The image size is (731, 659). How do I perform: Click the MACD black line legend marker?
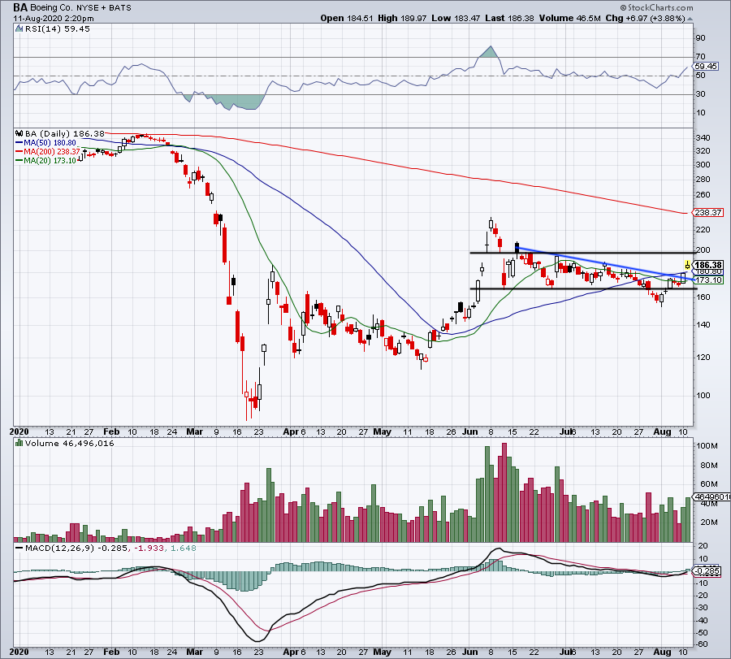(x=19, y=548)
